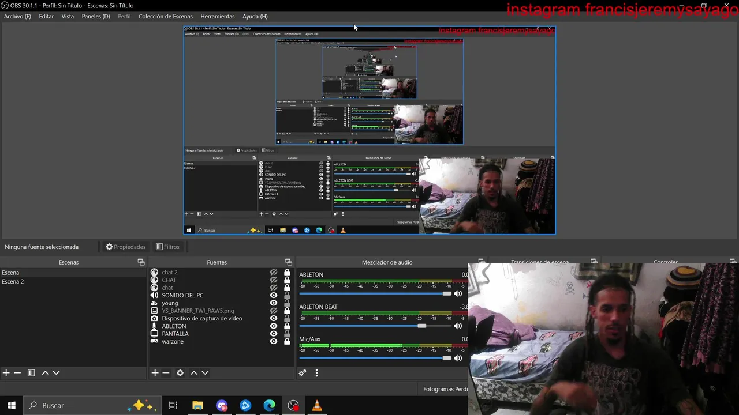Image resolution: width=739 pixels, height=415 pixels.
Task: Open advanced audio properties gears icon
Action: click(302, 373)
